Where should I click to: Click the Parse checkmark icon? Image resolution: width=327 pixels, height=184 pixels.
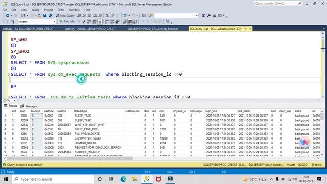[84, 21]
